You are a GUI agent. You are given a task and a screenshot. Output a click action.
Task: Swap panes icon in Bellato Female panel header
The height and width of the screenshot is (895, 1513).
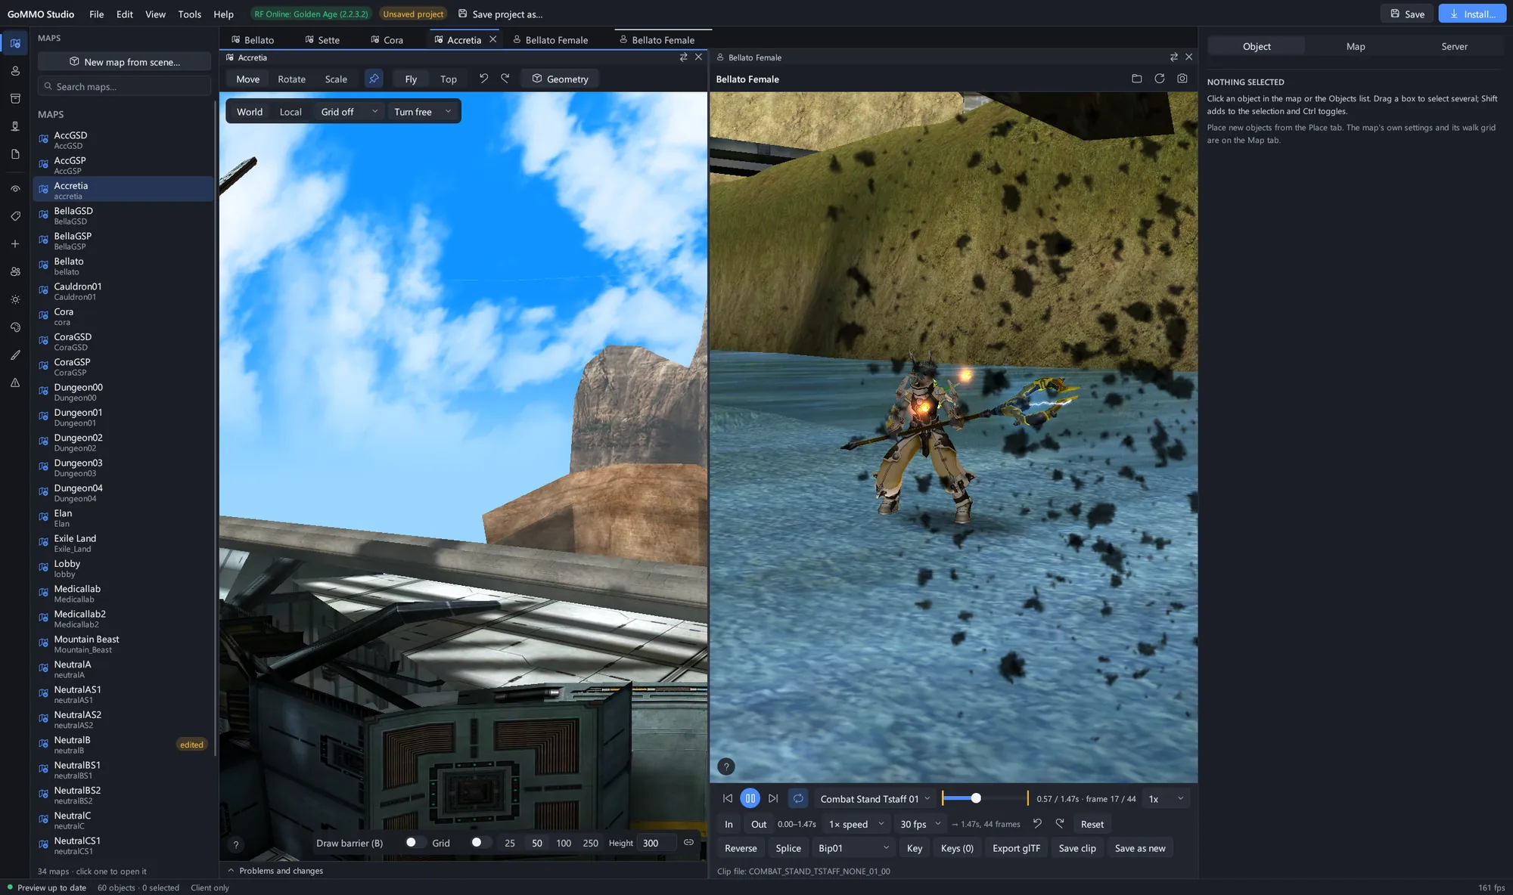pyautogui.click(x=1174, y=57)
